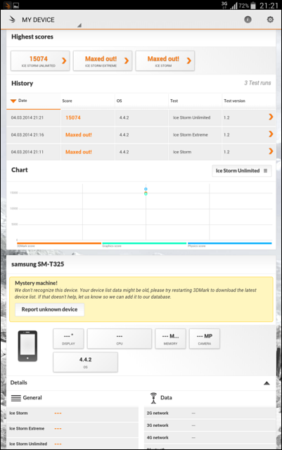
Task: Toggle the orange 3DMark score legend bar
Action: (x=59, y=243)
